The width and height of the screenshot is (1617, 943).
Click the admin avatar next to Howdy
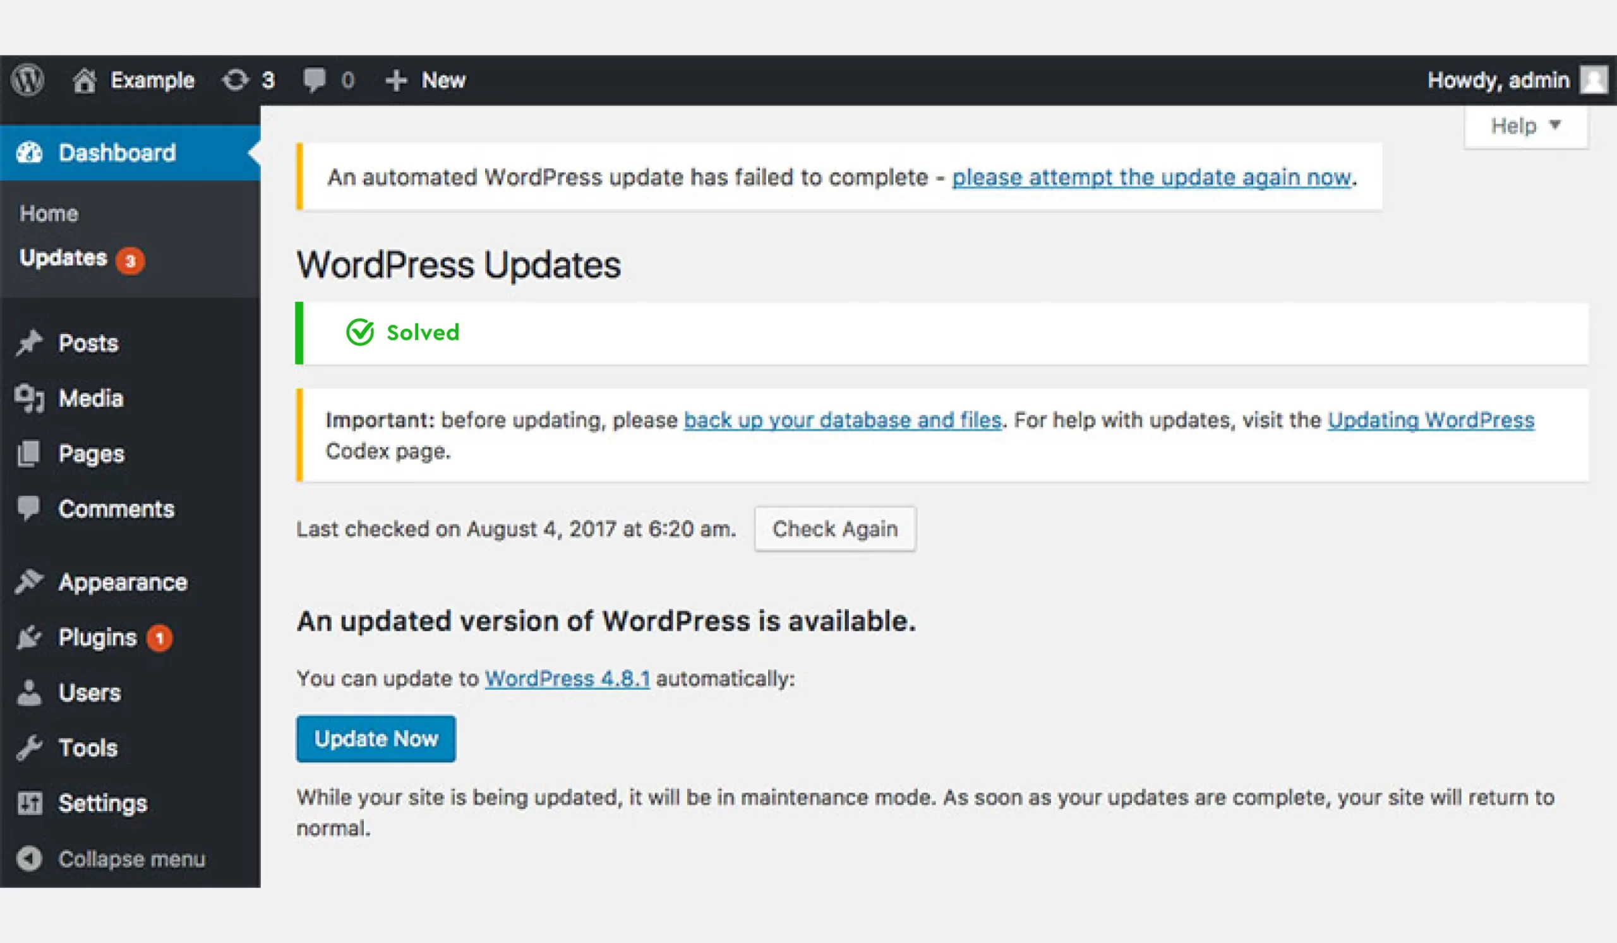click(x=1595, y=80)
